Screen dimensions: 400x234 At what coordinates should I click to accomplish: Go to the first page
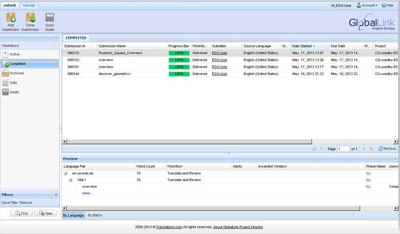(x=314, y=149)
